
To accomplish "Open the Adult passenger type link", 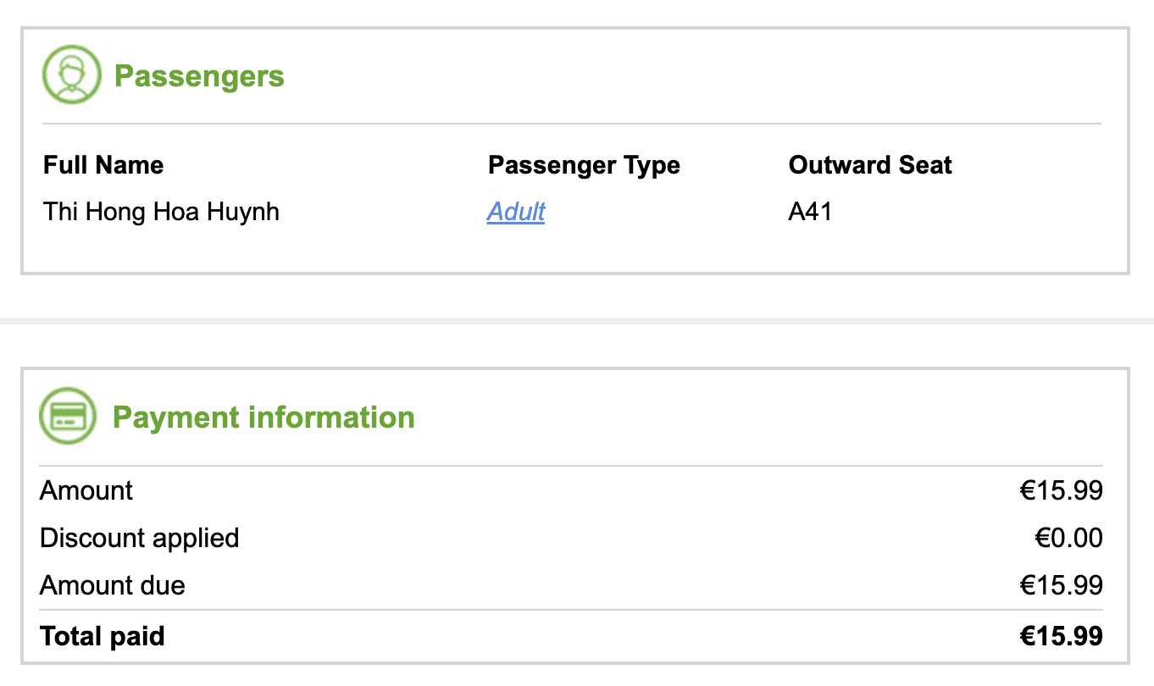I will coord(516,211).
